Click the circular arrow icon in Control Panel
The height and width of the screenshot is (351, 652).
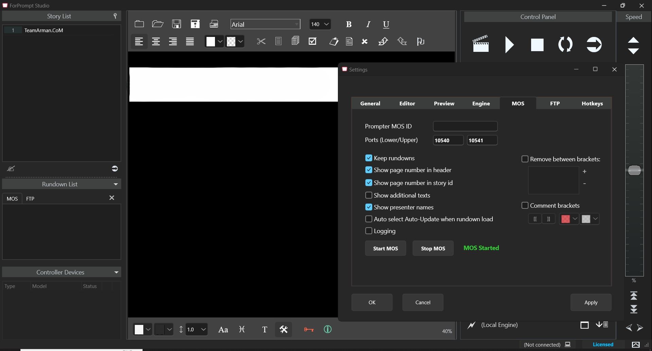[594, 44]
